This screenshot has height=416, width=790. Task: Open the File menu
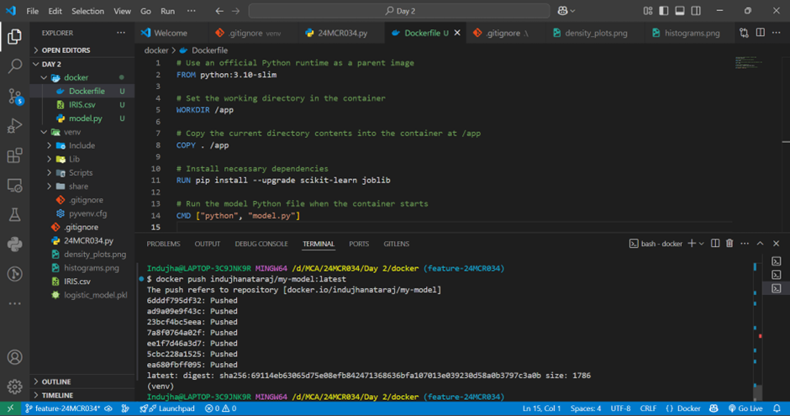pyautogui.click(x=32, y=11)
